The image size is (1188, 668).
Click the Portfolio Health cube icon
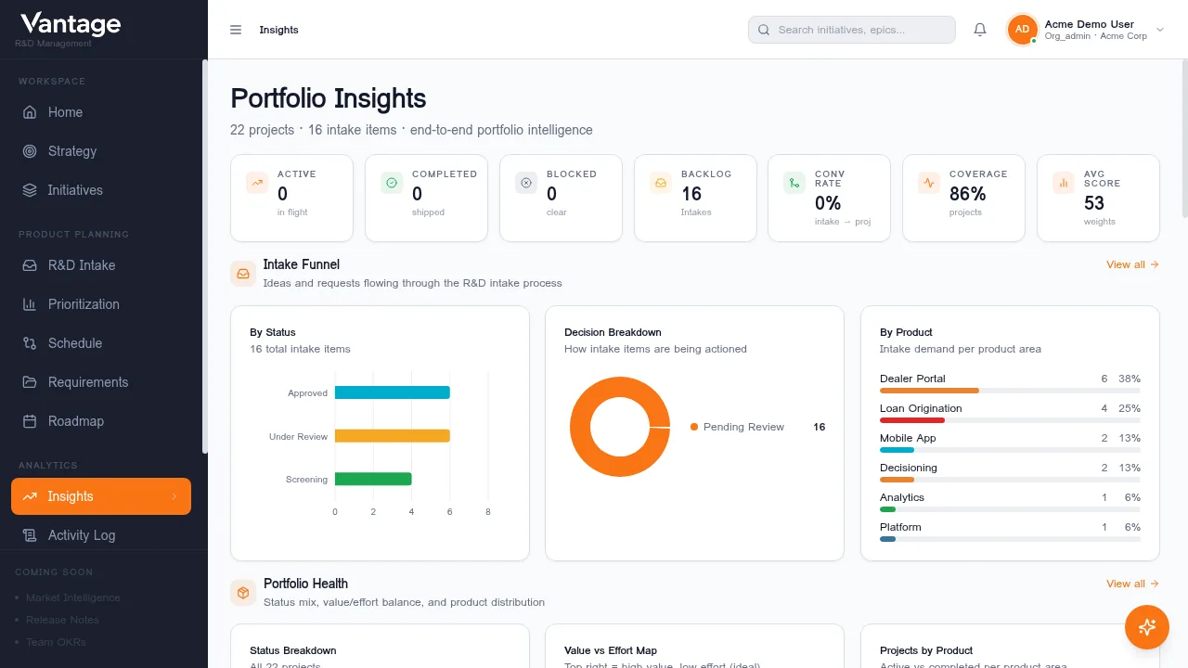243,593
